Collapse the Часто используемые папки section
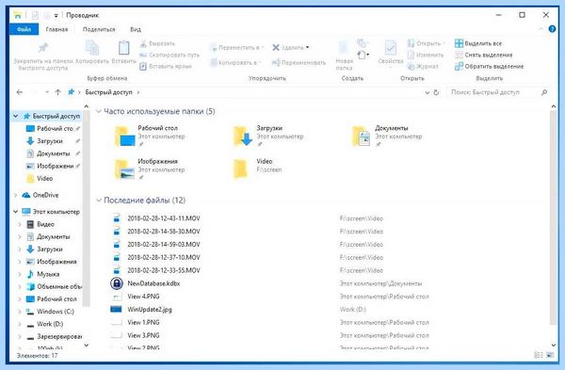 99,112
